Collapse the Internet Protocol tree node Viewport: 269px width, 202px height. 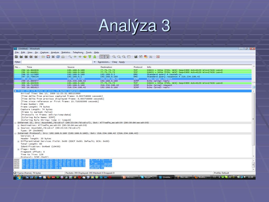point(15,133)
